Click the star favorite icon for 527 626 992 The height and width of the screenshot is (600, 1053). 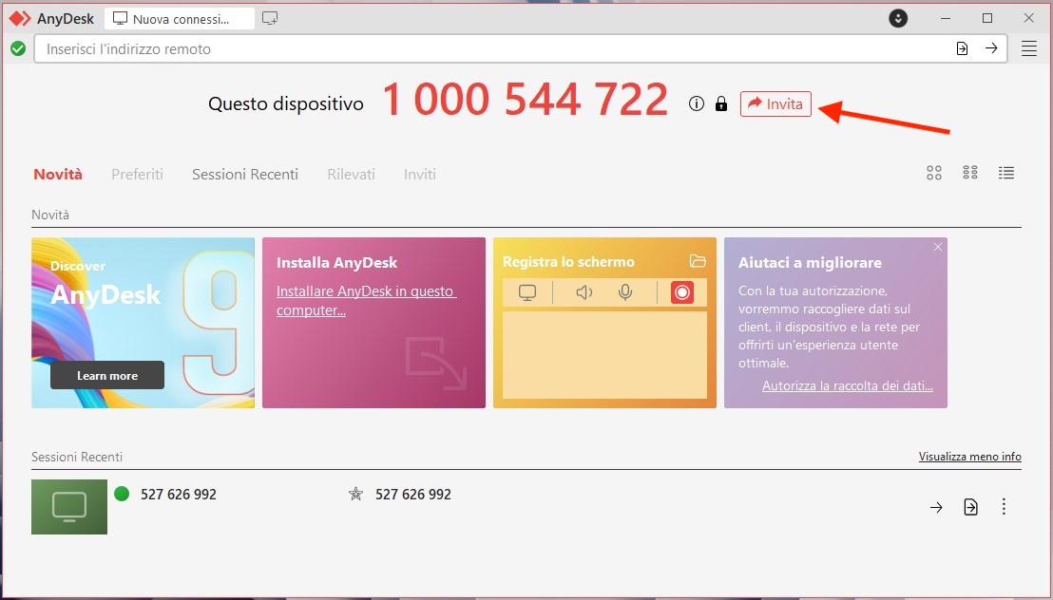[356, 495]
